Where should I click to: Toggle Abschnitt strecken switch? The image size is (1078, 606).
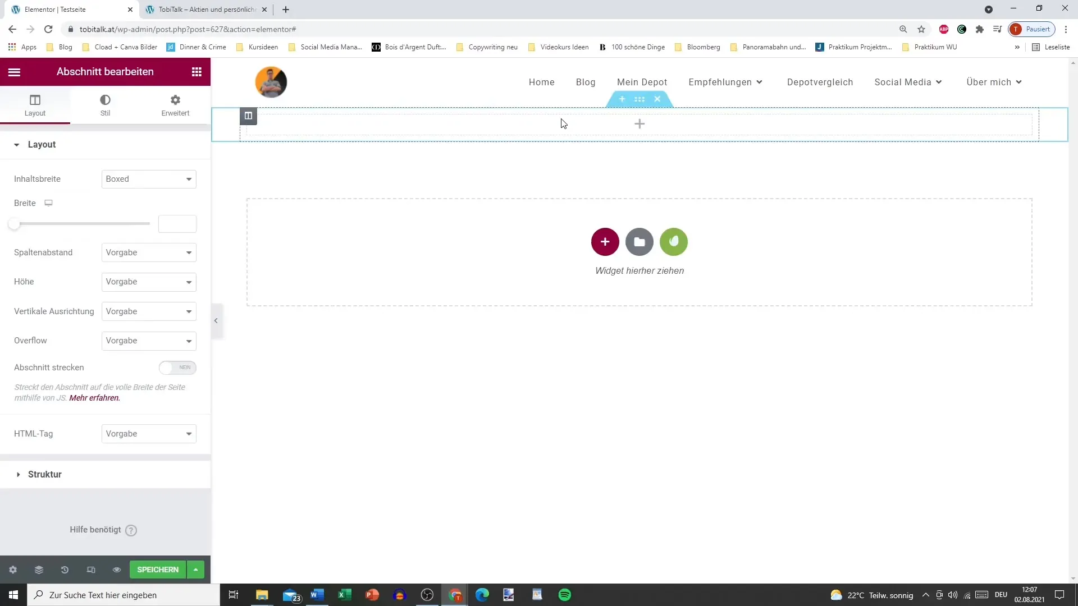[177, 368]
